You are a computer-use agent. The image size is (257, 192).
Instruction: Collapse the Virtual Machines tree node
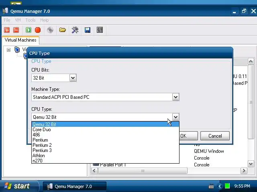click(9, 50)
